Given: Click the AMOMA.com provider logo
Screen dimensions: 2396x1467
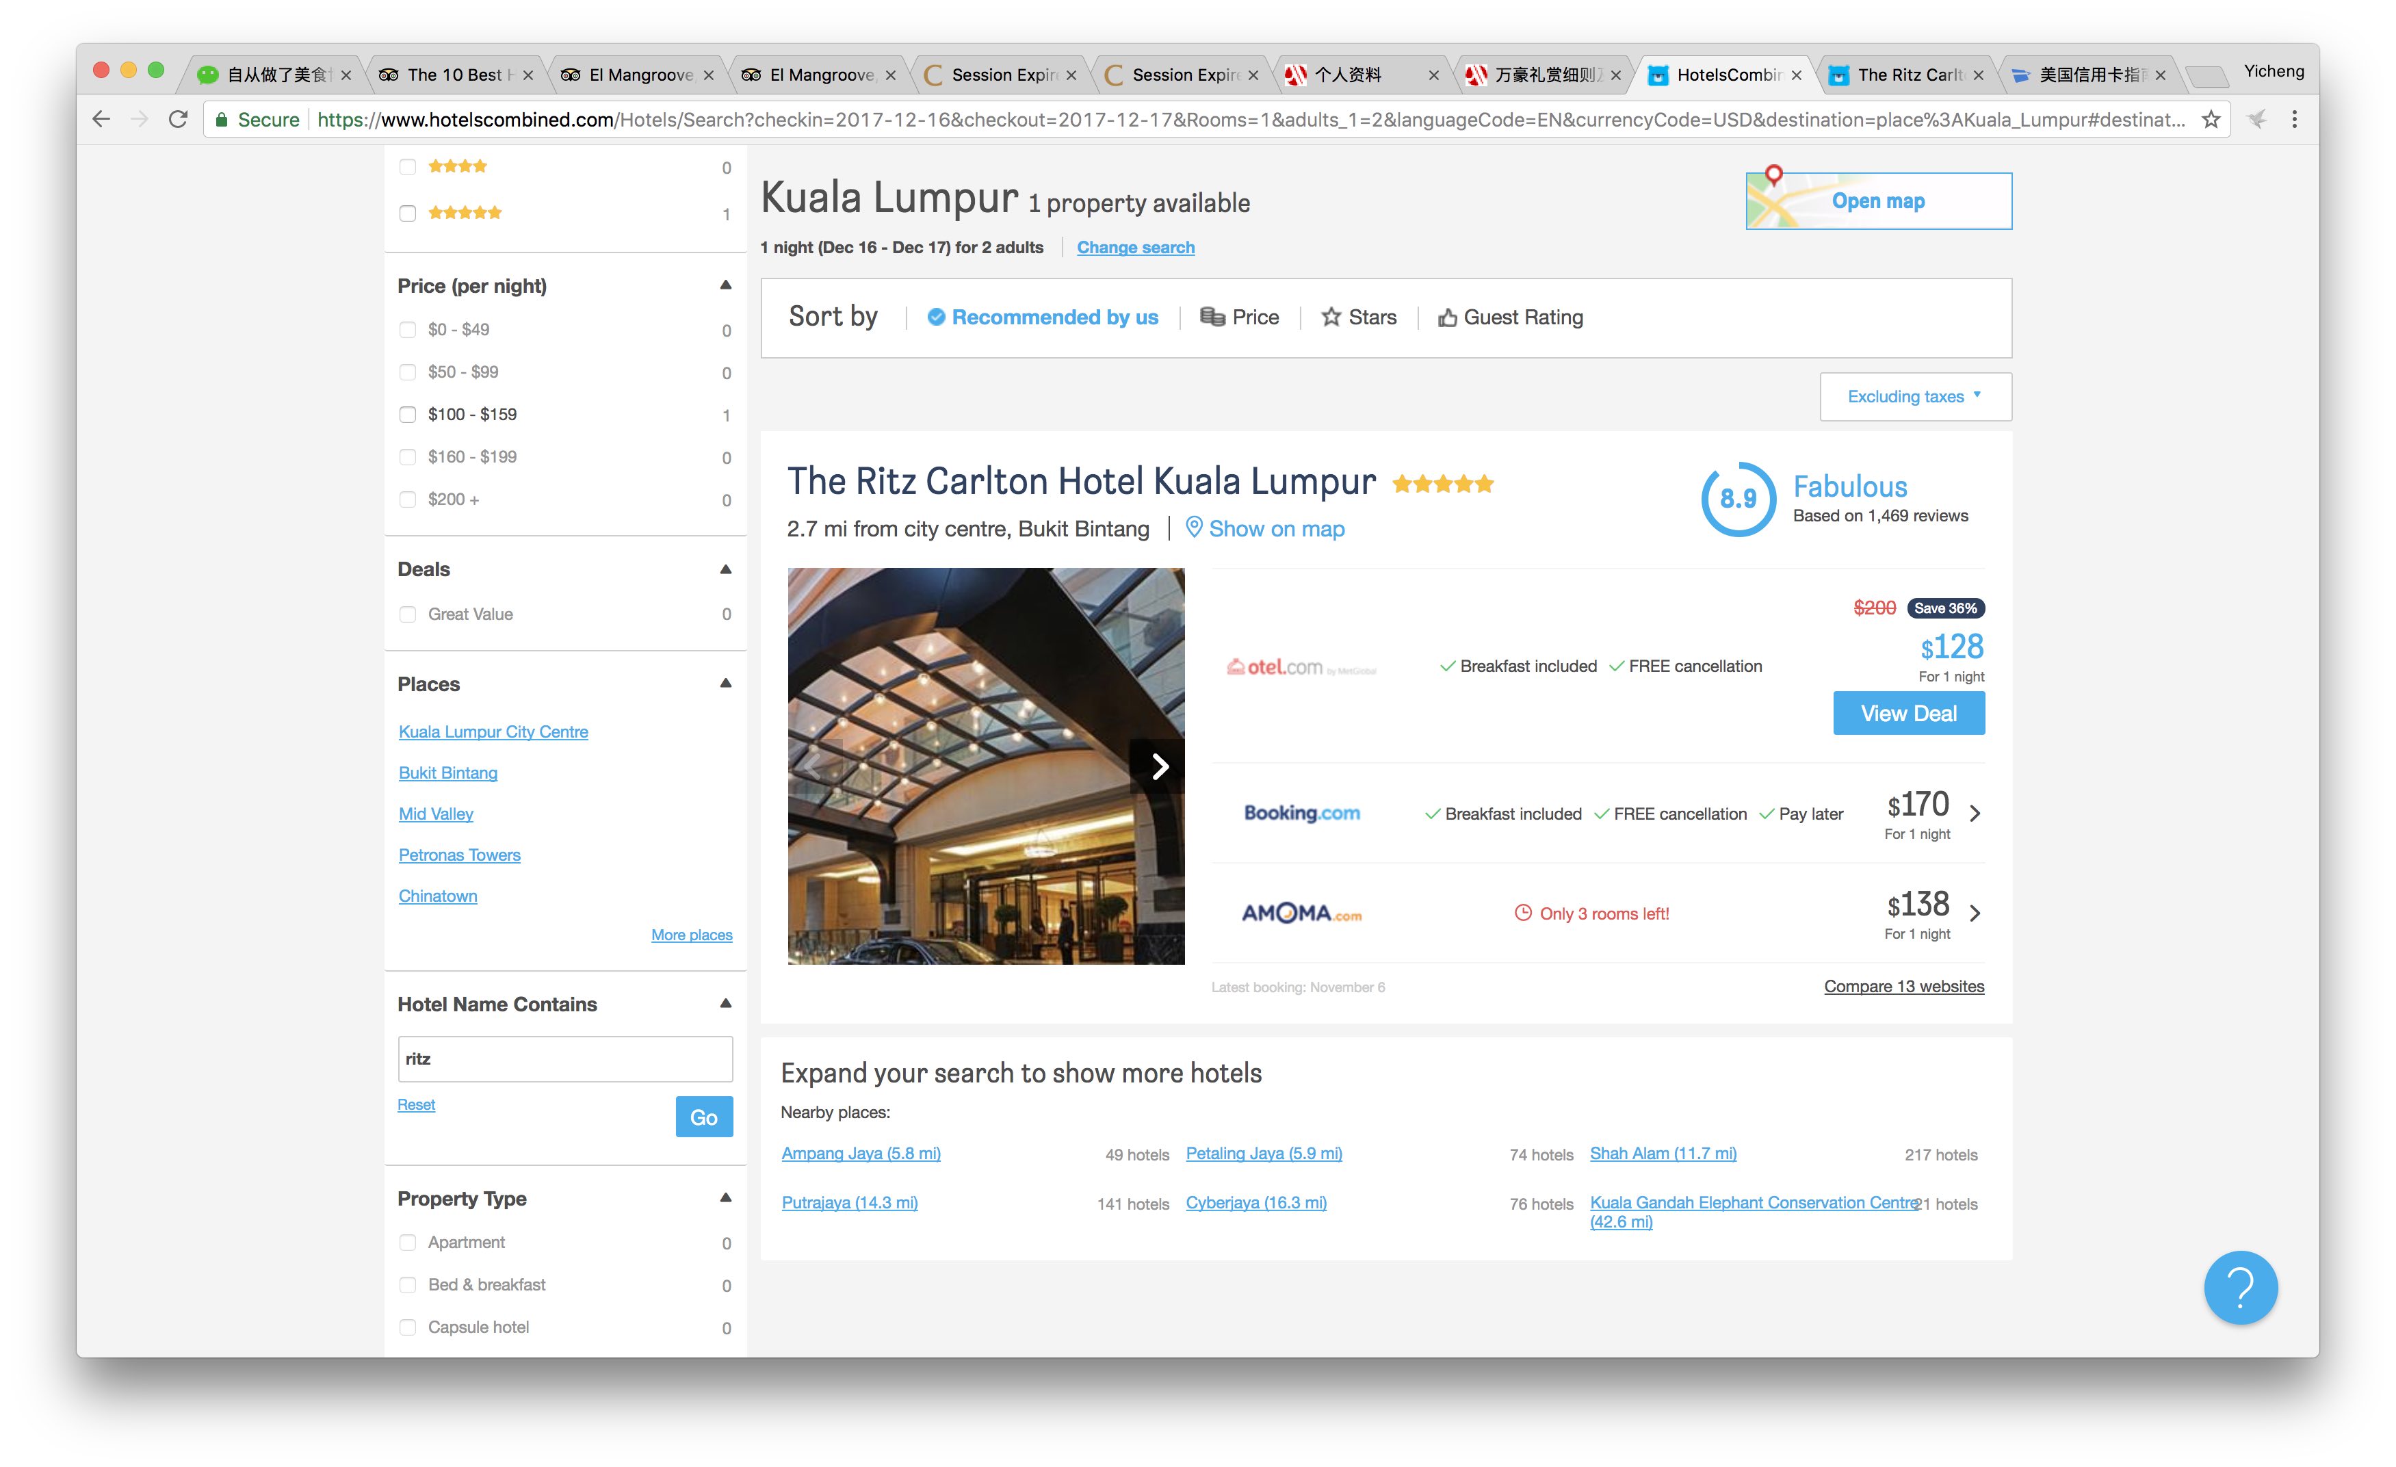Looking at the screenshot, I should (1301, 914).
